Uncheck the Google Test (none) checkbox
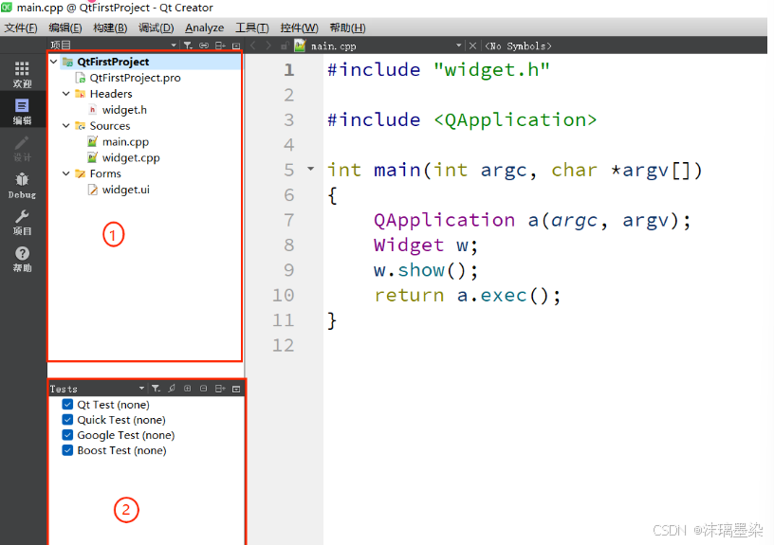 coord(67,435)
